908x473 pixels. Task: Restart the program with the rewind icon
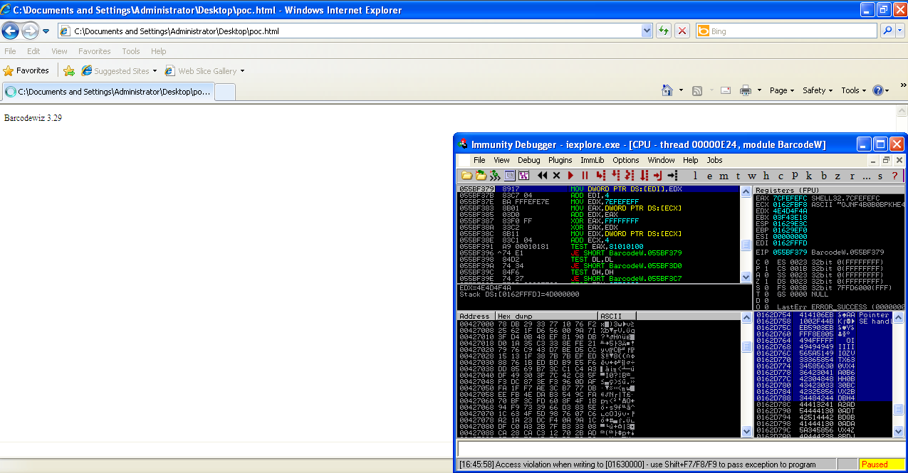pyautogui.click(x=543, y=175)
